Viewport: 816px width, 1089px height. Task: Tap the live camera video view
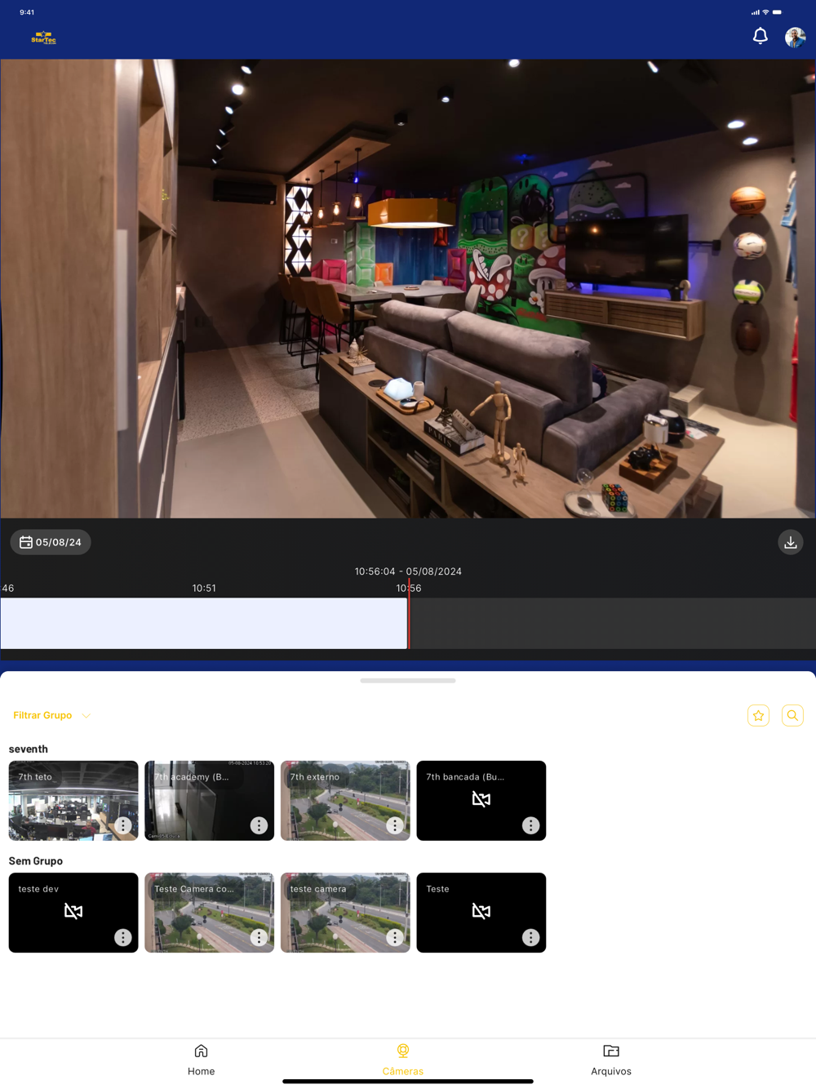(x=408, y=288)
